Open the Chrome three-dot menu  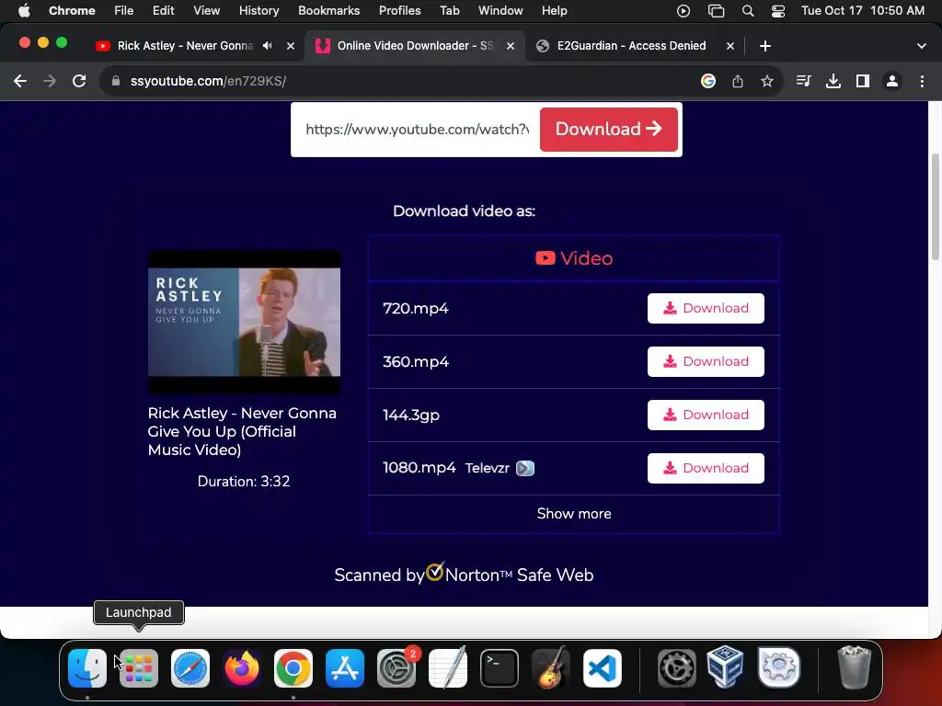922,81
